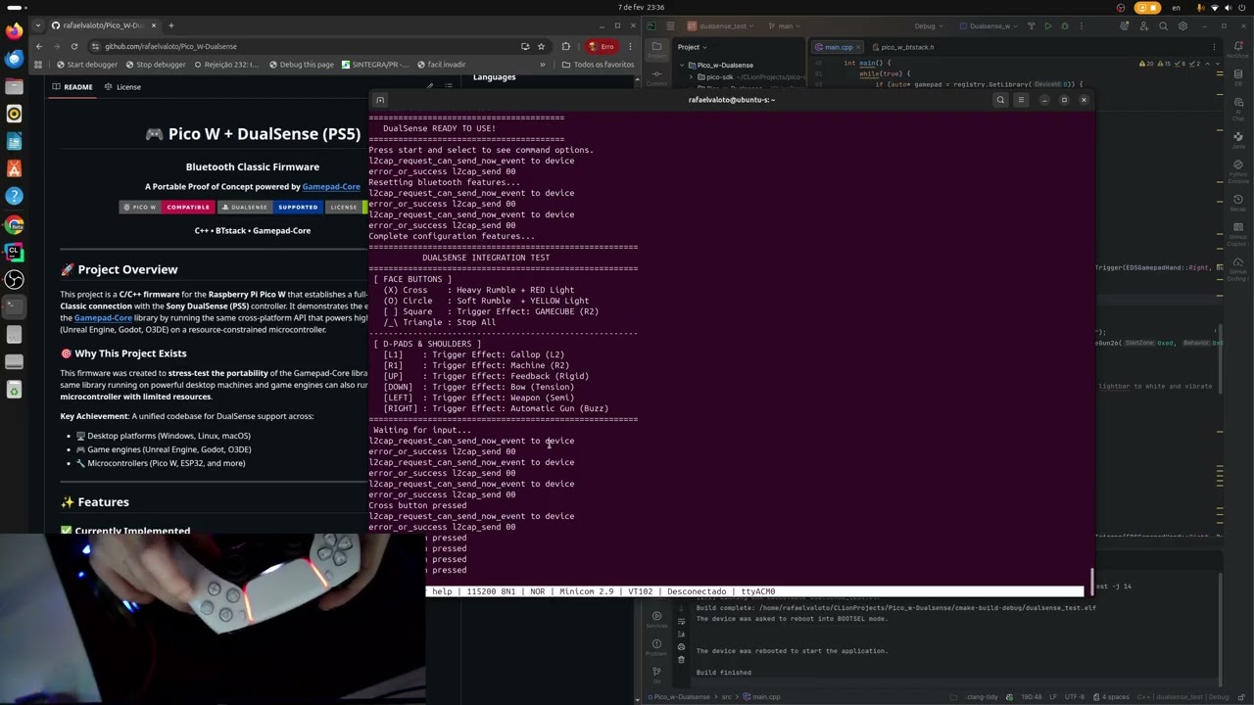Viewport: 1254px width, 705px height.
Task: Bookmark this page with the star icon
Action: (x=541, y=46)
